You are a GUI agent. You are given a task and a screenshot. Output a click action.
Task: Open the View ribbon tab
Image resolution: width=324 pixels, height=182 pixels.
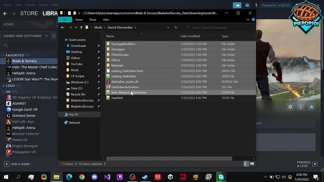[106, 20]
